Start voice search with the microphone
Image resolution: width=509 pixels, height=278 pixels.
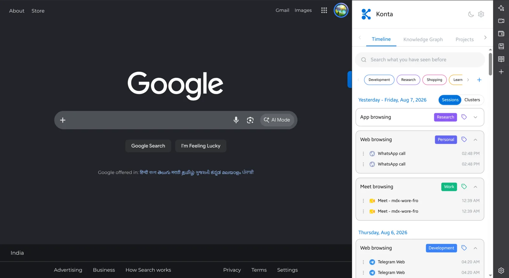coord(236,120)
